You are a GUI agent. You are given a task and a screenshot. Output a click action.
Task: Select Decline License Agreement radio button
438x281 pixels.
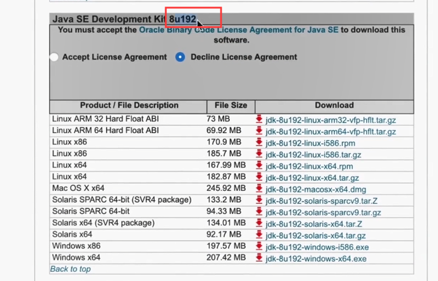click(x=180, y=57)
